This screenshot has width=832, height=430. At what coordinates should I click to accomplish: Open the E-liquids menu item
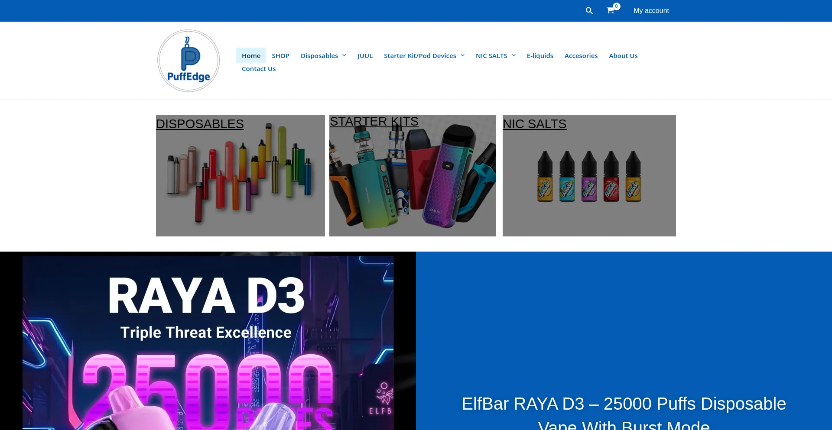point(540,55)
